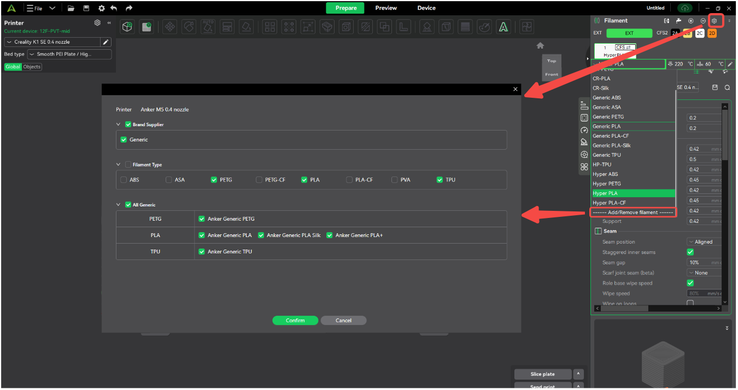Edit the Creality K1 SE printer preset

tap(106, 42)
